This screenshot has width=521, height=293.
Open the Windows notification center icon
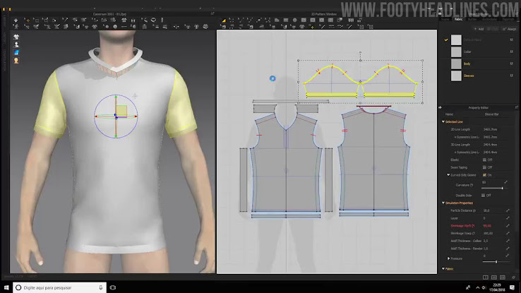pos(512,287)
